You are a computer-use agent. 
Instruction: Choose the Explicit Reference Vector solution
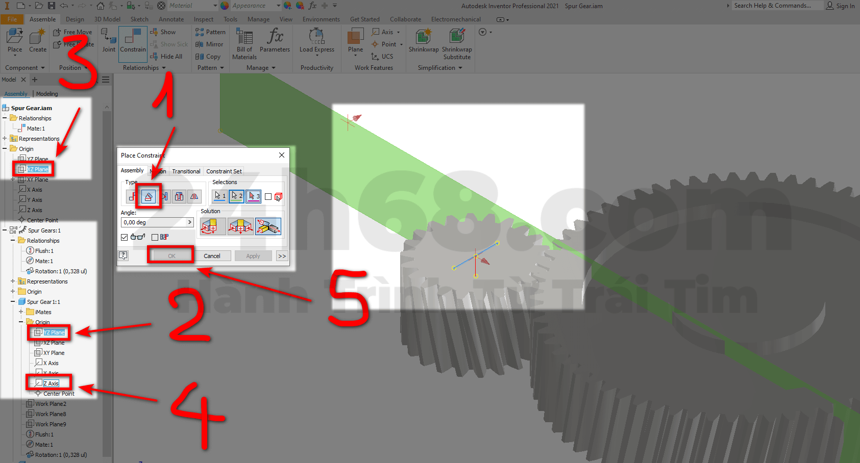[x=268, y=226]
